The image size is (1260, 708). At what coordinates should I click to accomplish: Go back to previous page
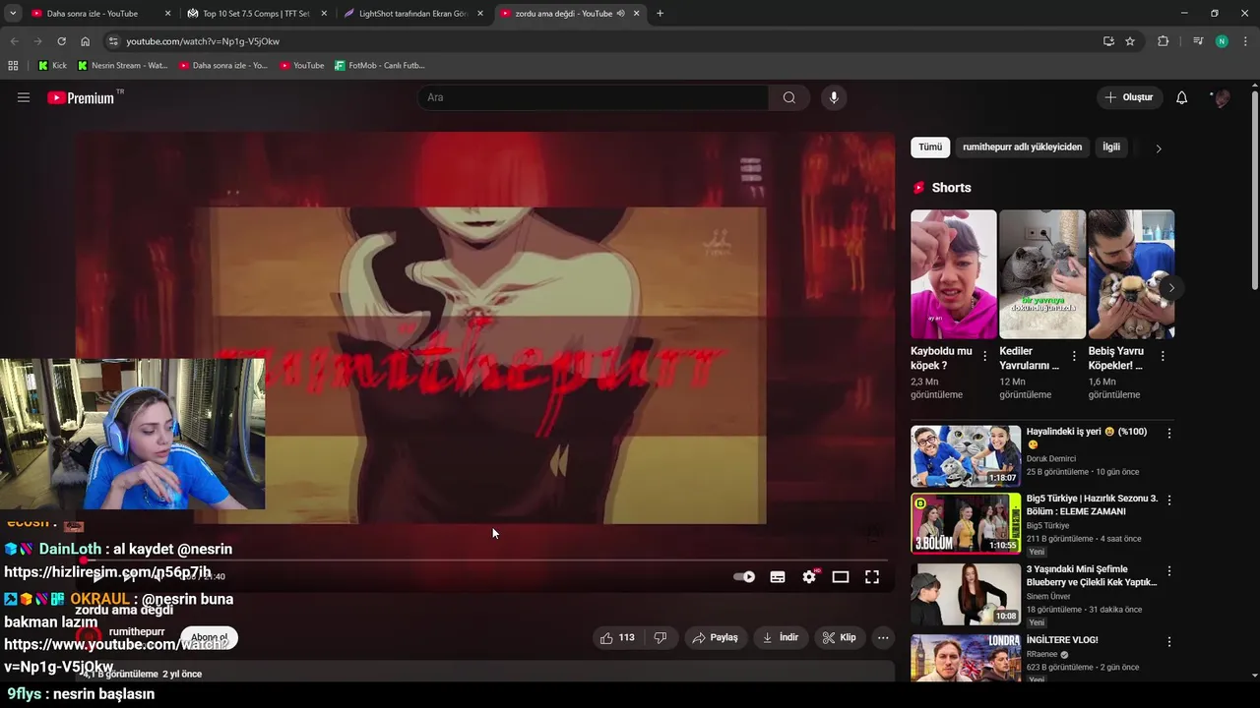[14, 41]
